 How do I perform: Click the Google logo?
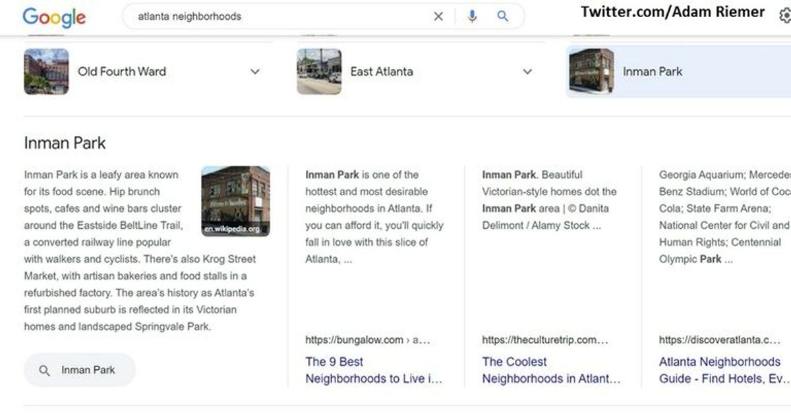pos(54,17)
